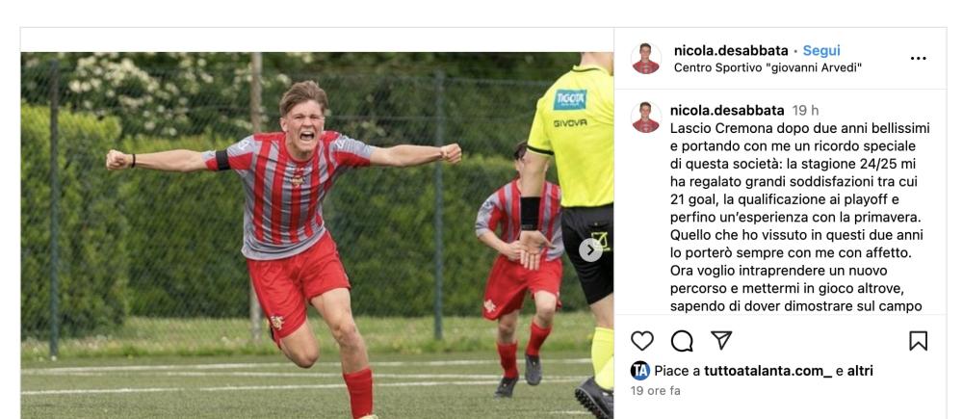Advance to next photo with carousel arrow
The width and height of the screenshot is (963, 419).
pos(591,250)
